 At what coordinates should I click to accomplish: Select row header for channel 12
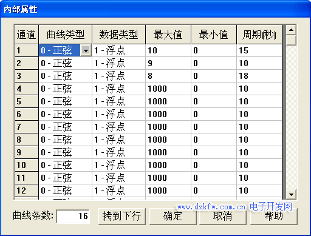pos(27,190)
